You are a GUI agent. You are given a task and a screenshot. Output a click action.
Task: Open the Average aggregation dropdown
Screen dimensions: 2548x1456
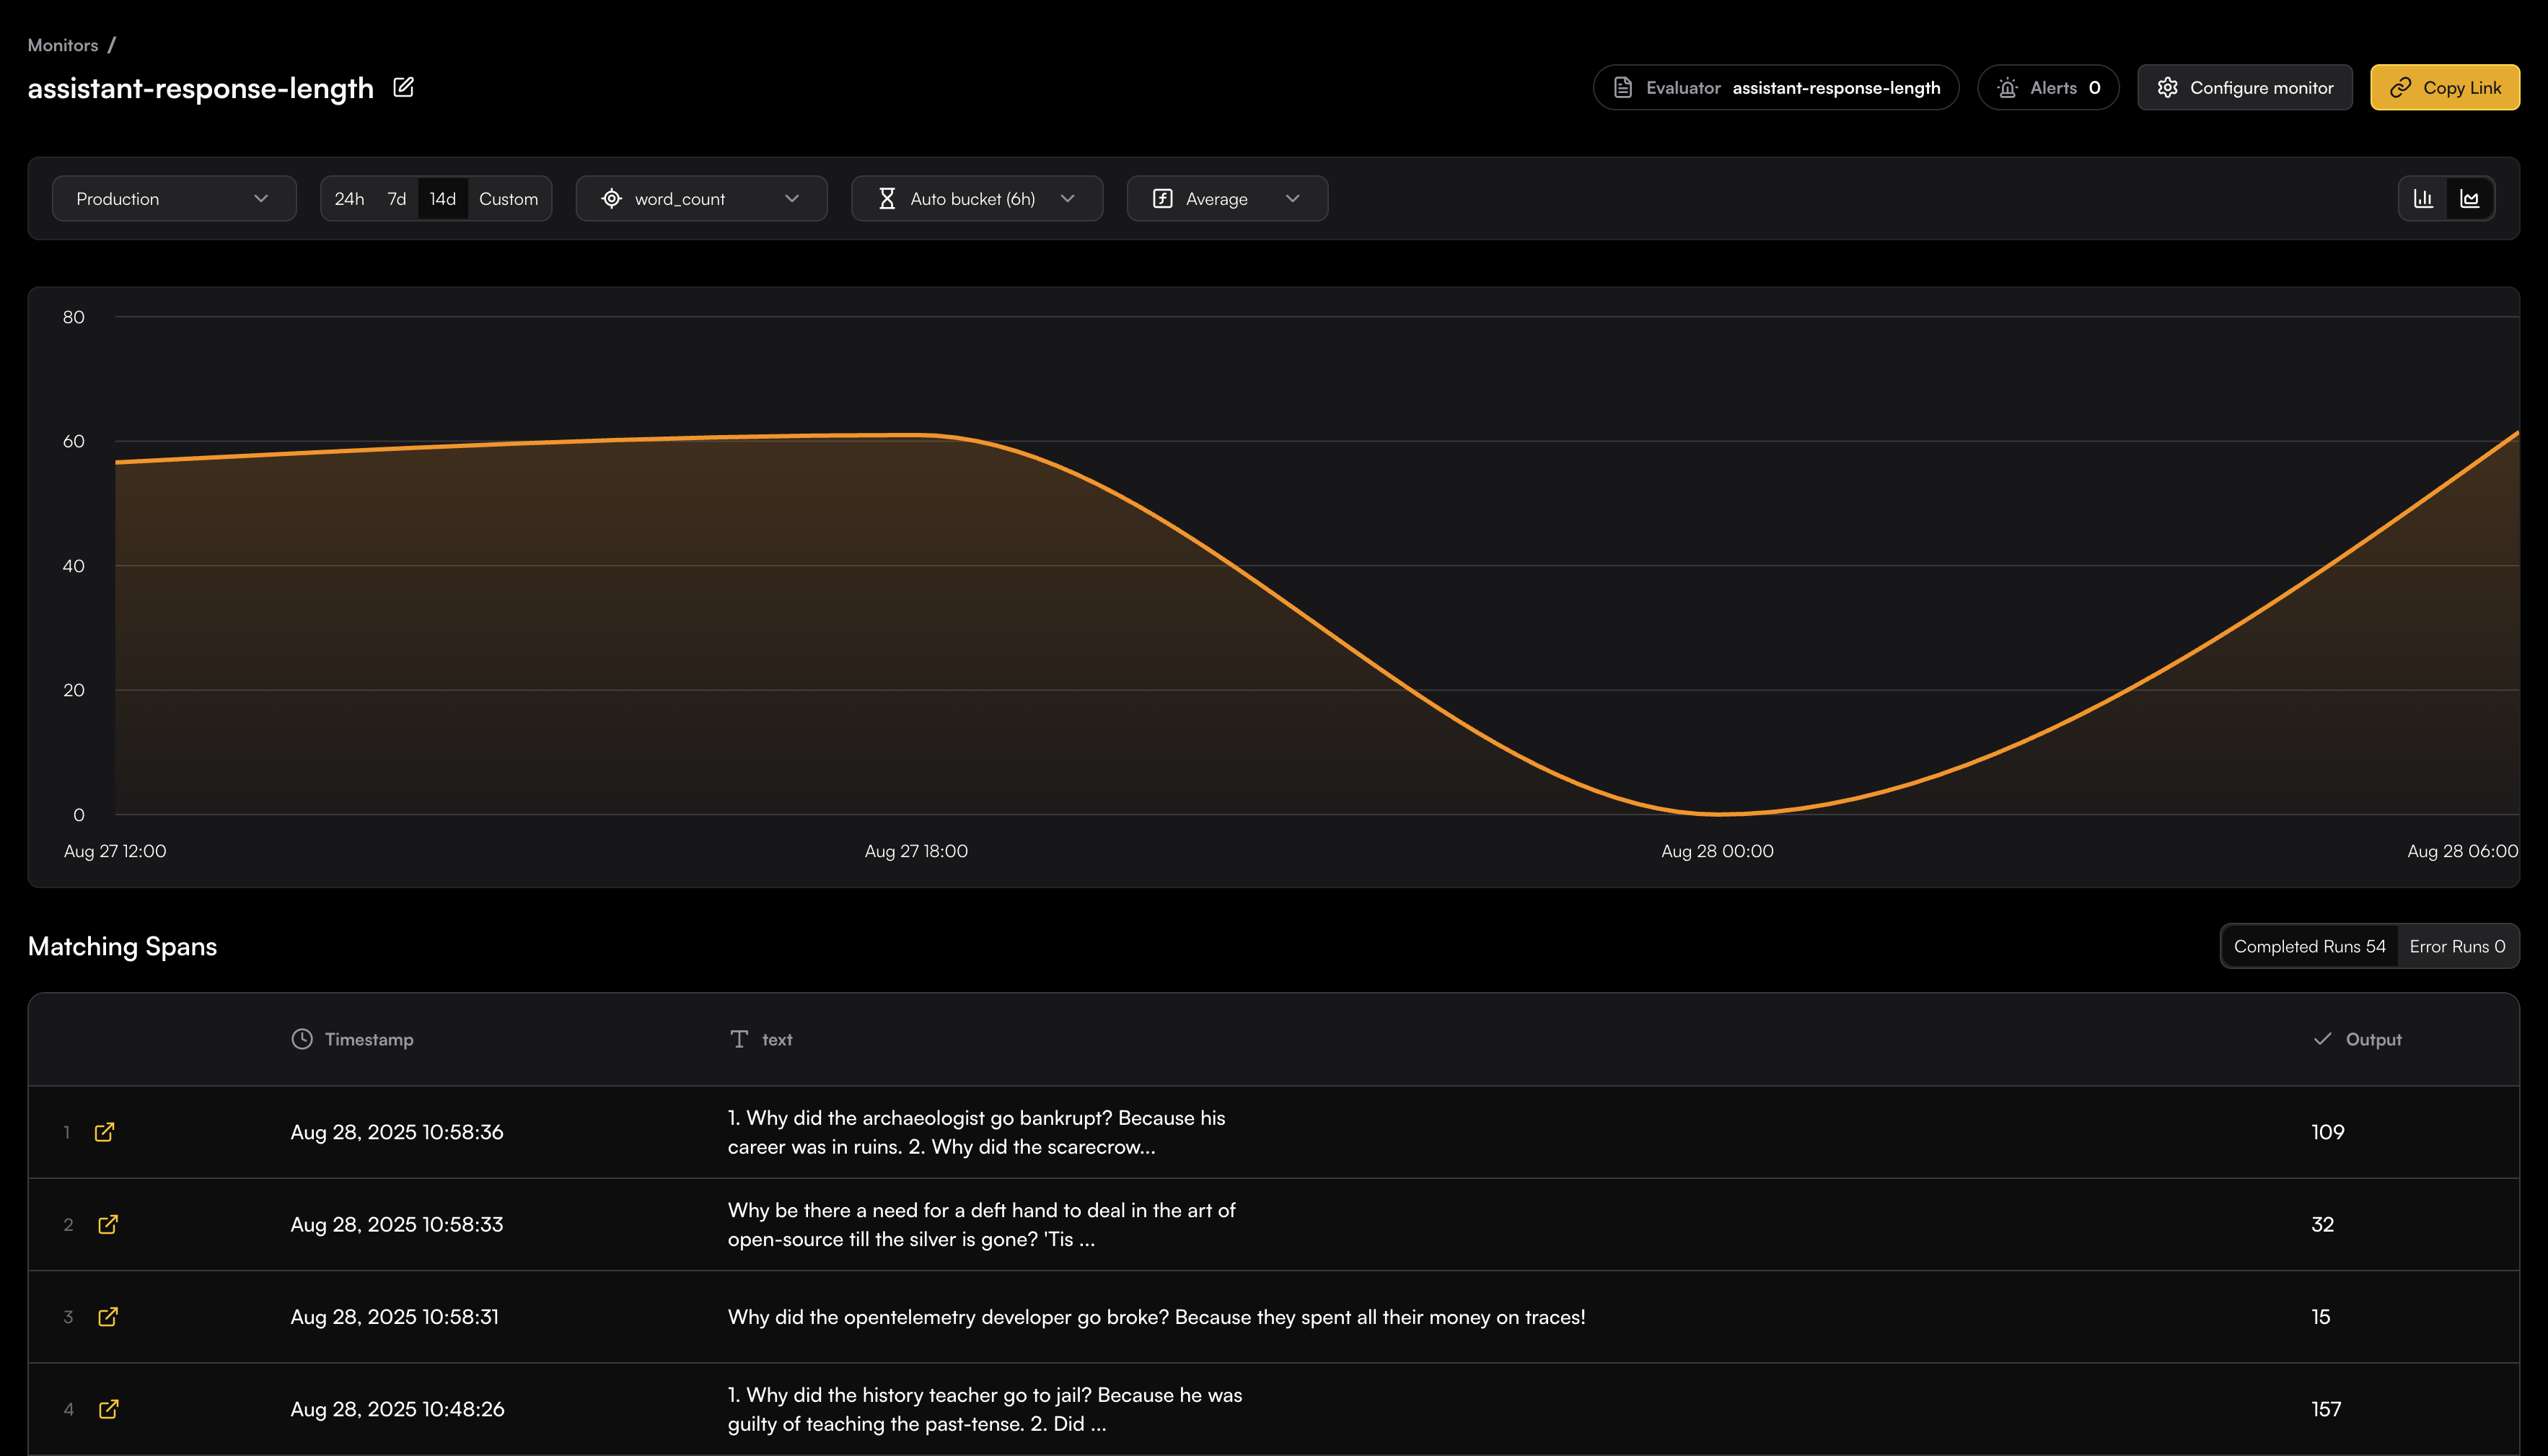click(x=1226, y=199)
